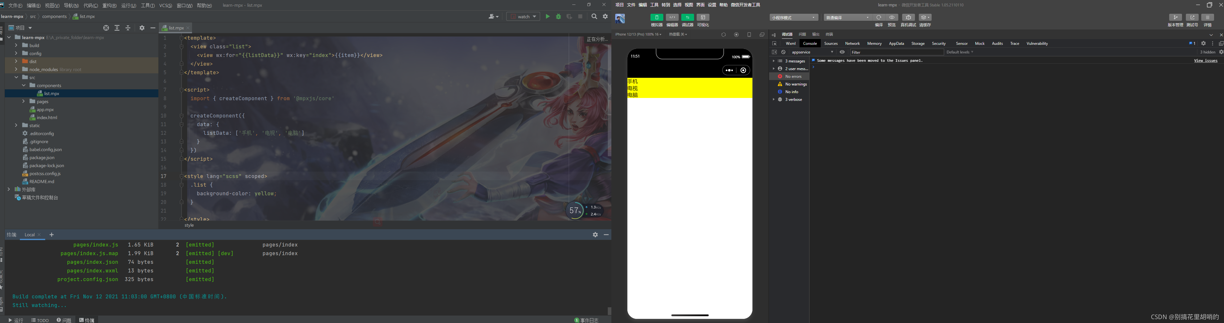This screenshot has height=323, width=1224.
Task: Open the iPhone 12/13 (Pro) device dropdown
Action: tap(638, 35)
